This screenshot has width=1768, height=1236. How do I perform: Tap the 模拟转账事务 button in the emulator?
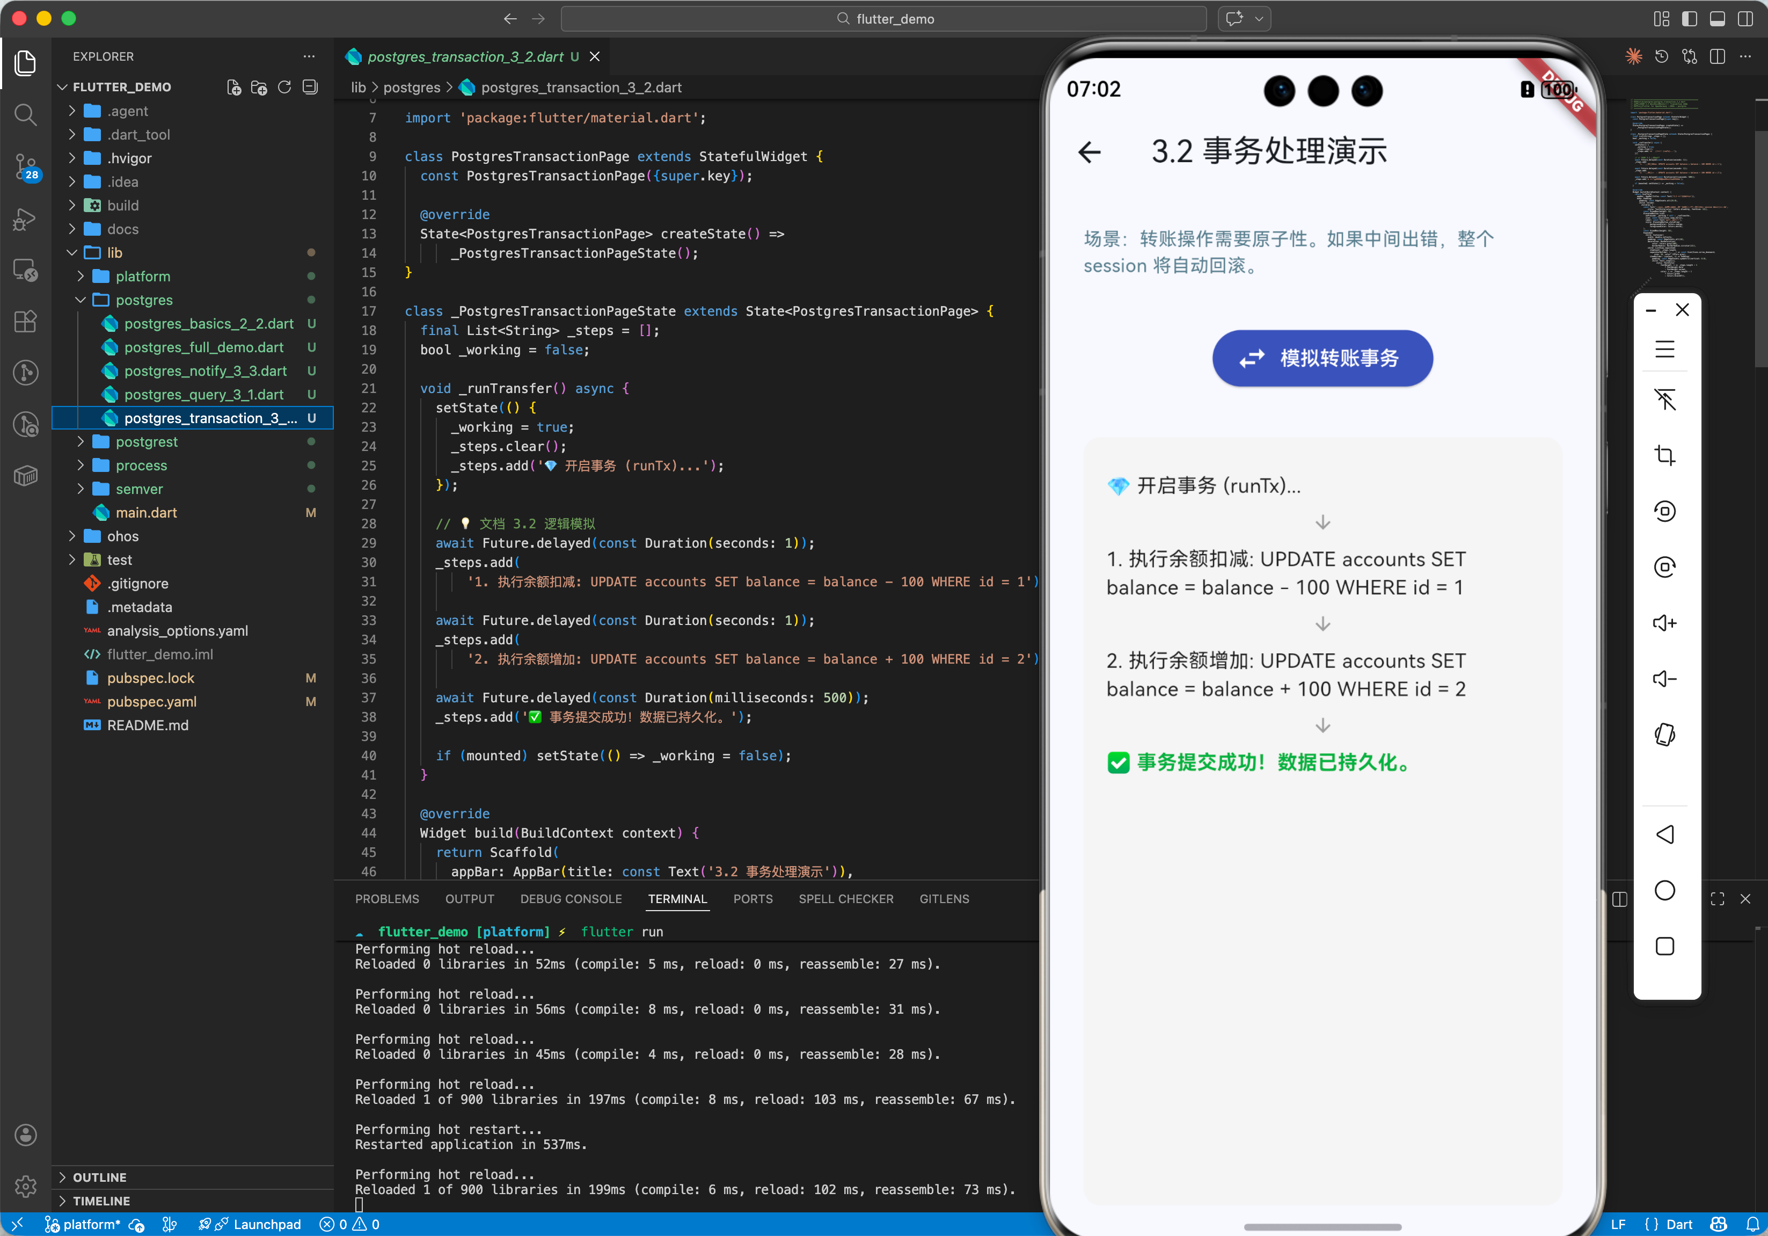point(1321,358)
